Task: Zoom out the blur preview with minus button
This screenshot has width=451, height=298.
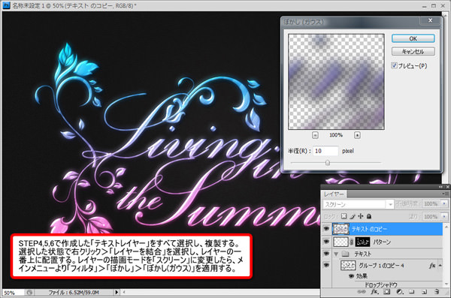Action: pos(315,135)
